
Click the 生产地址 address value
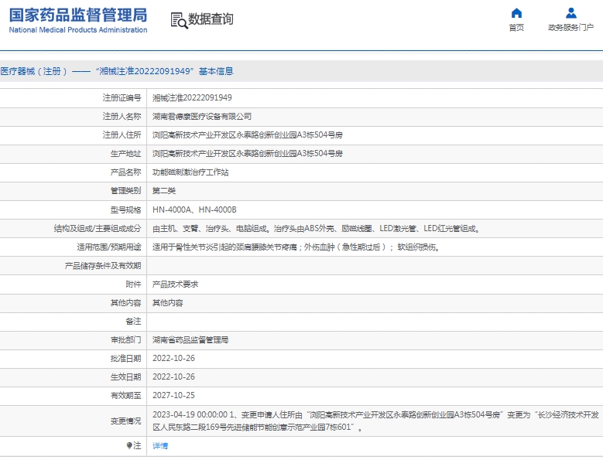(x=248, y=154)
